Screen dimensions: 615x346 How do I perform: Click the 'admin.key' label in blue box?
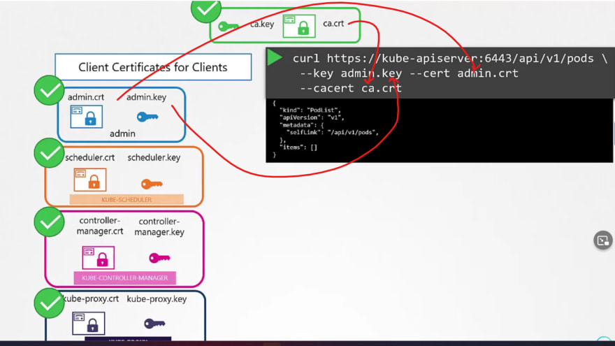tap(146, 97)
